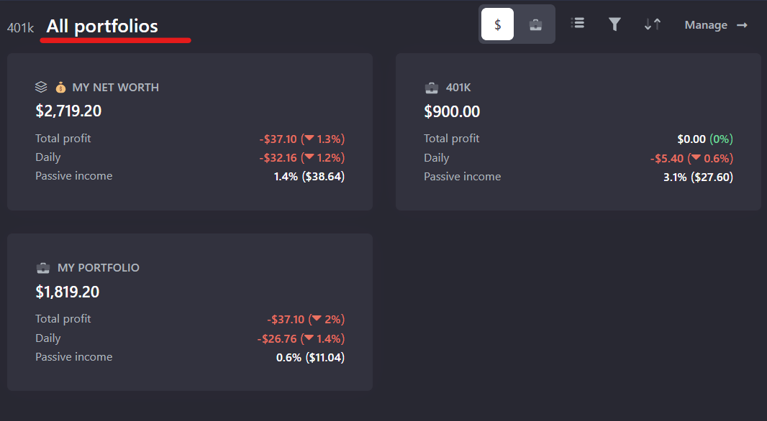Image resolution: width=767 pixels, height=421 pixels.
Task: Click the $900.00 balance of 401K
Action: (x=452, y=111)
